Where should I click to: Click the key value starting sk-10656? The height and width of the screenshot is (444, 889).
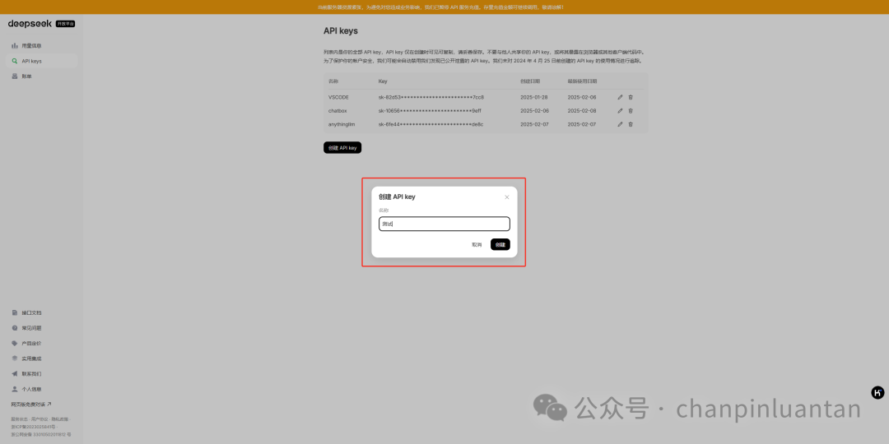click(430, 111)
